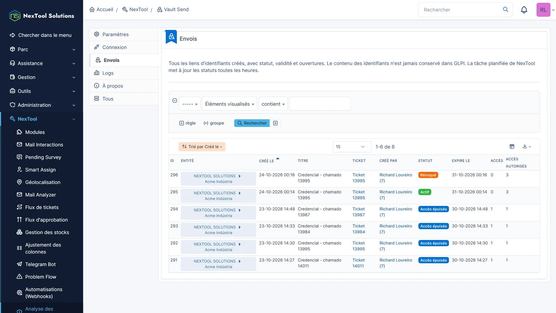This screenshot has height=313, width=556.
Task: Open Géolocalisation in the sidebar
Action: 42,182
